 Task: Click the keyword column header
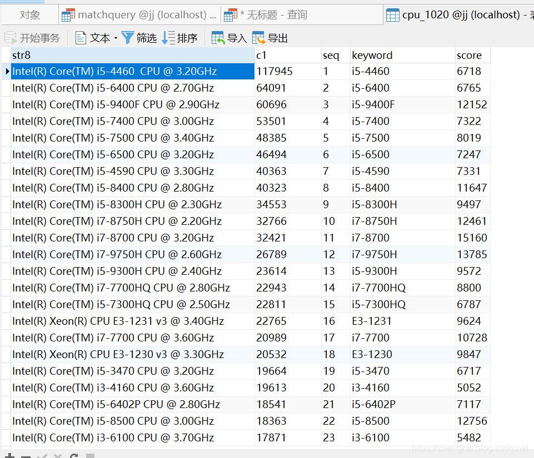403,55
